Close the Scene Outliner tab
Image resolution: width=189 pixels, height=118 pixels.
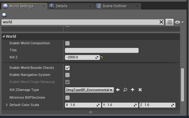[137, 6]
